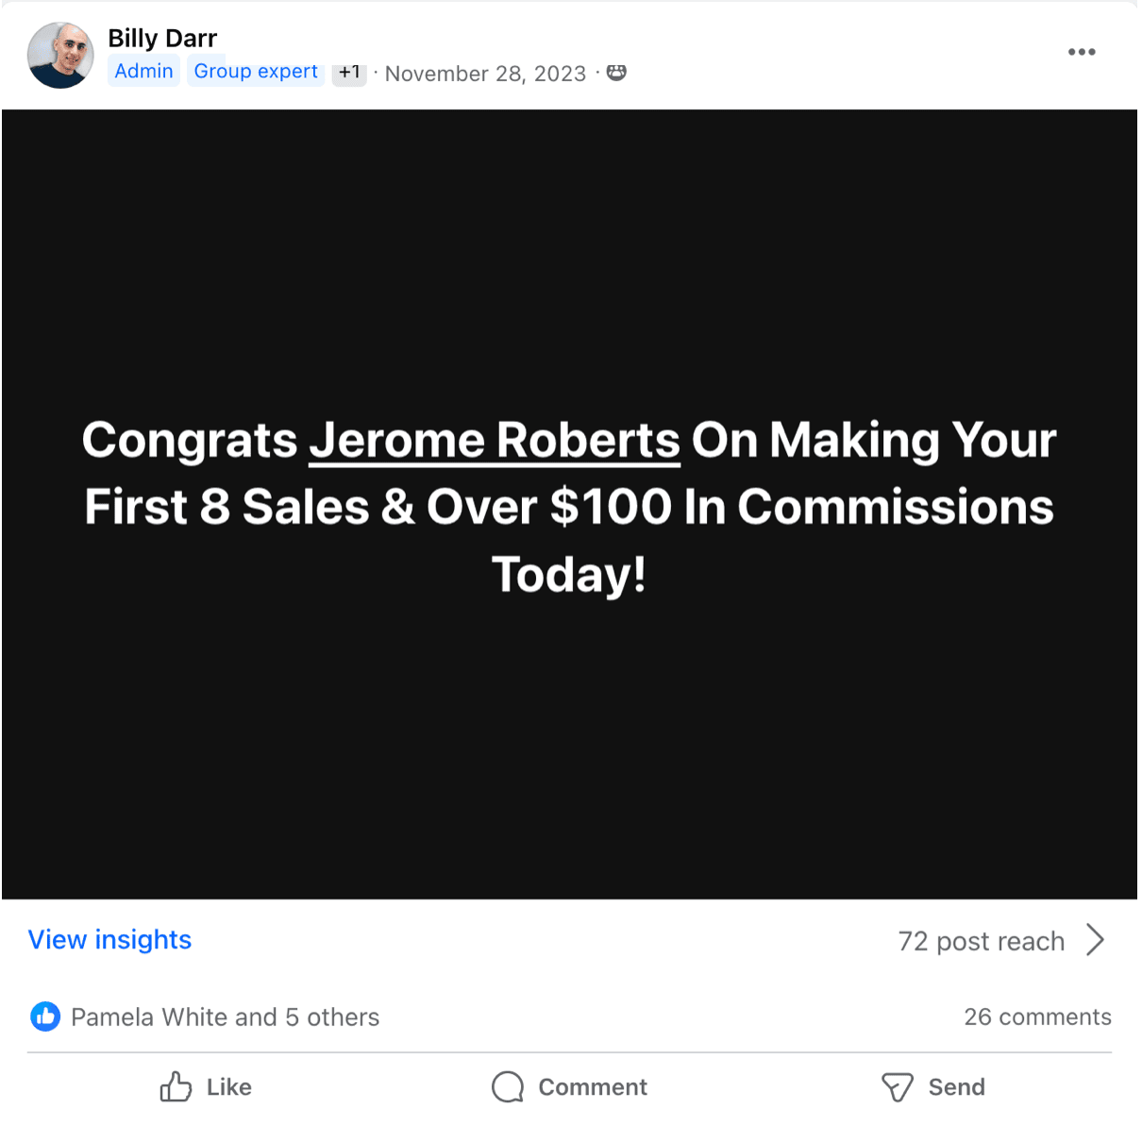
Task: Click the 72 post reach text
Action: point(981,941)
